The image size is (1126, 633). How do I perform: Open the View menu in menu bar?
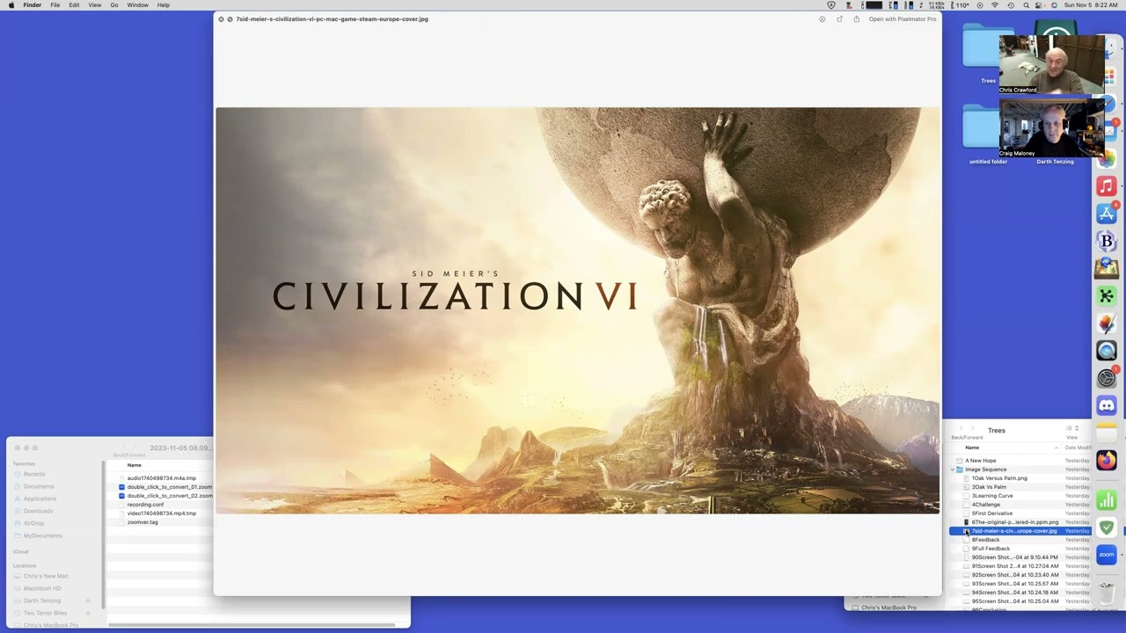[94, 5]
